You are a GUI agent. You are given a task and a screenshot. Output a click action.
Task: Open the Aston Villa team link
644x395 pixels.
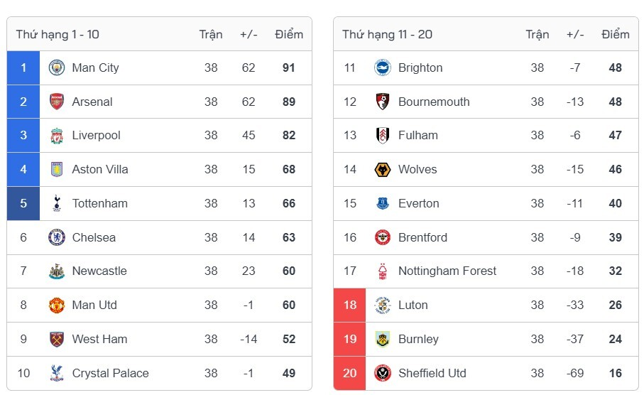point(100,169)
